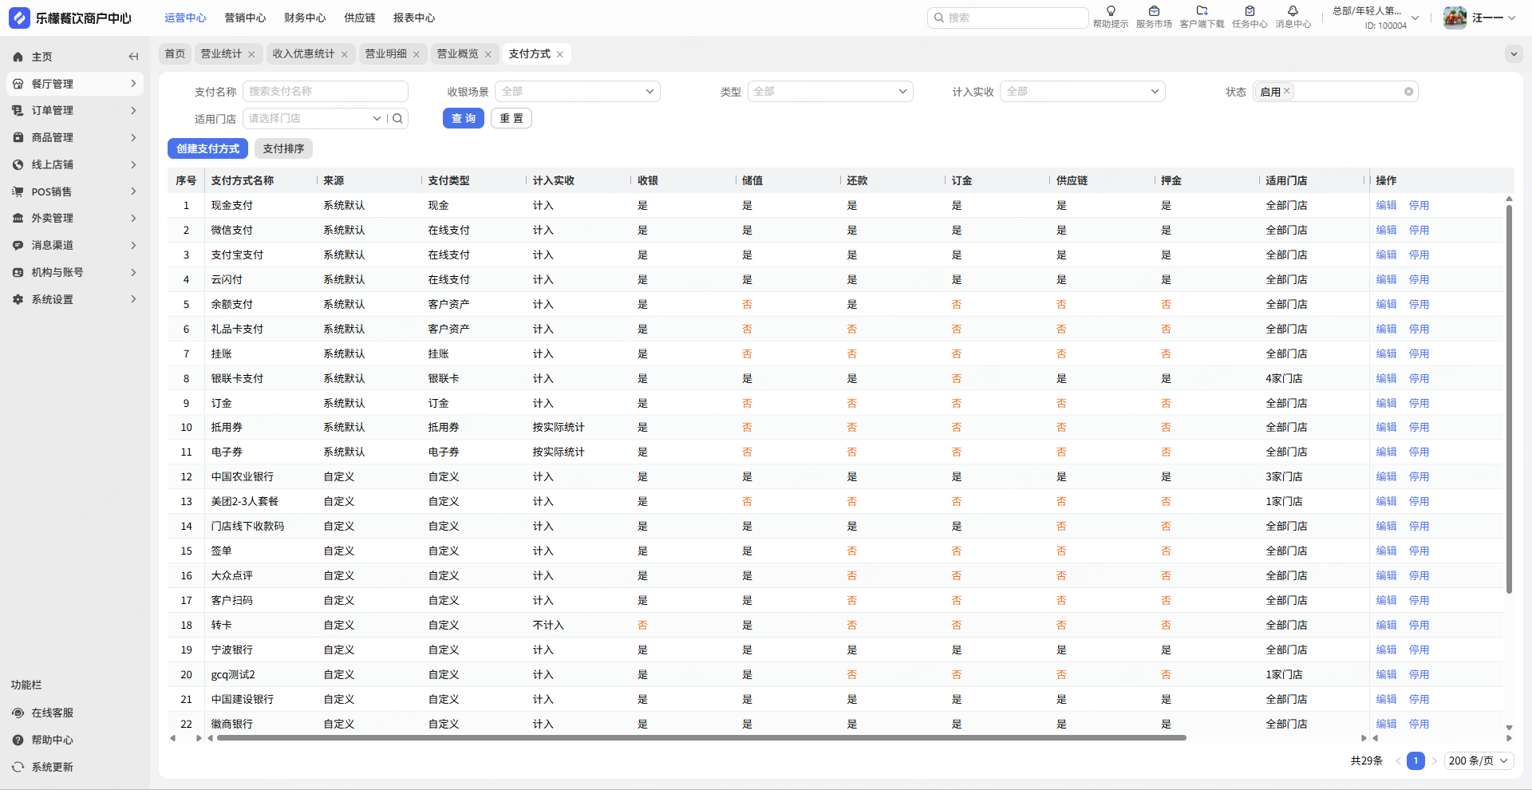Click 停用 for 宁波银行 row
The width and height of the screenshot is (1532, 790).
1419,650
